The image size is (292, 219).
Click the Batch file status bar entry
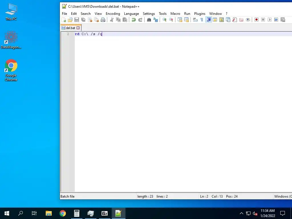pos(67,196)
